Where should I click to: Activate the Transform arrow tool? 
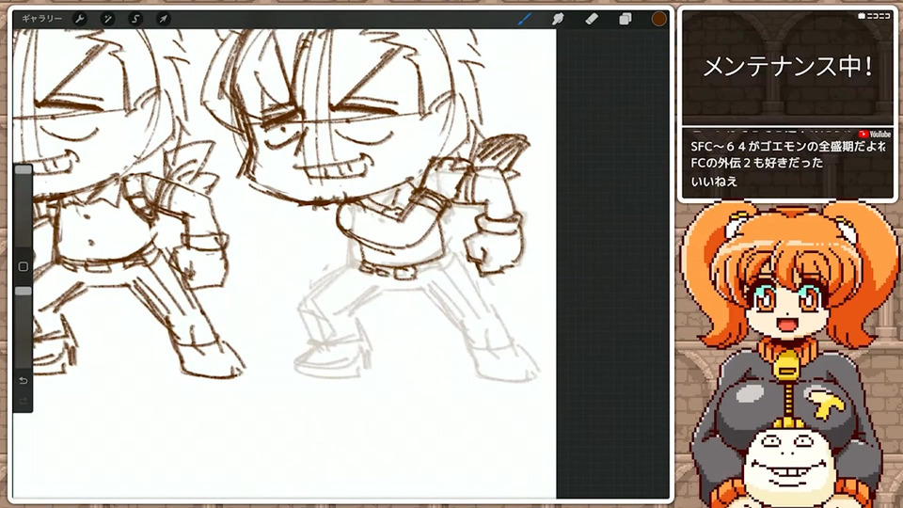pos(163,19)
